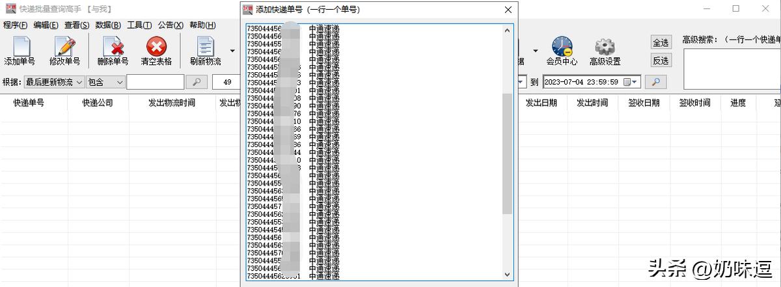Expand the arrow left of 会员中心
The width and height of the screenshot is (781, 287).
536,51
